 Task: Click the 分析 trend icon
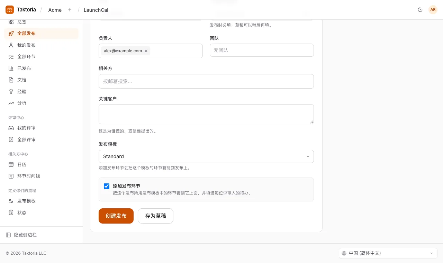point(11,103)
